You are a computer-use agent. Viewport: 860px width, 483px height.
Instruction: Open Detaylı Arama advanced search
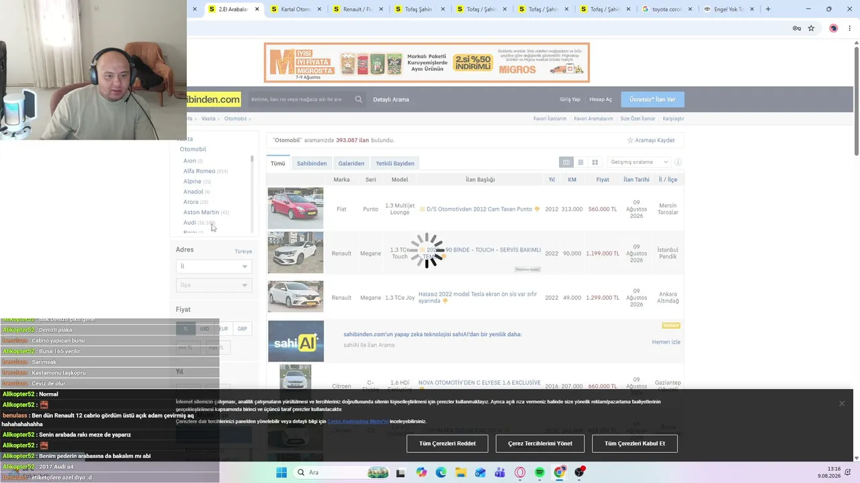coord(391,99)
